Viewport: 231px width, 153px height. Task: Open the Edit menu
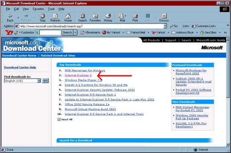16,9
